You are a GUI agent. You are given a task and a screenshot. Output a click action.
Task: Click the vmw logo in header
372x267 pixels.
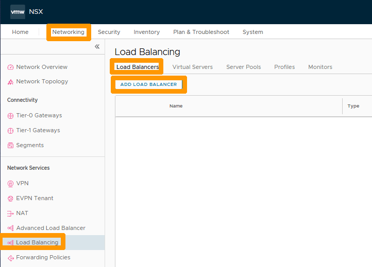point(18,12)
